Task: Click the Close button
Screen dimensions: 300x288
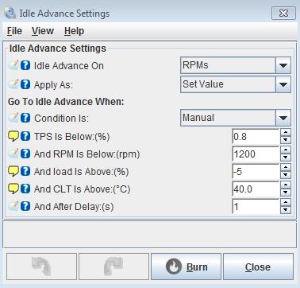Action: (258, 267)
